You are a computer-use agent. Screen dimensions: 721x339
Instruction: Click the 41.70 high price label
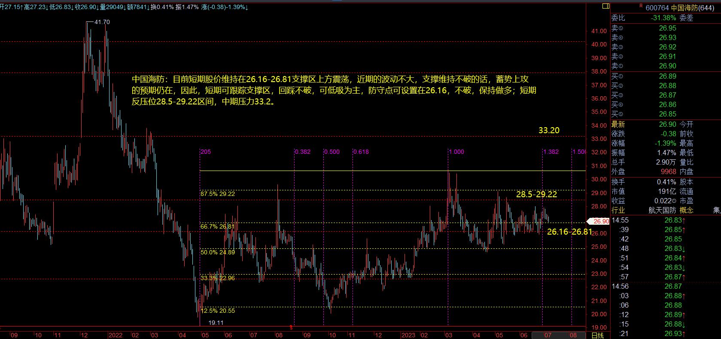click(x=102, y=22)
